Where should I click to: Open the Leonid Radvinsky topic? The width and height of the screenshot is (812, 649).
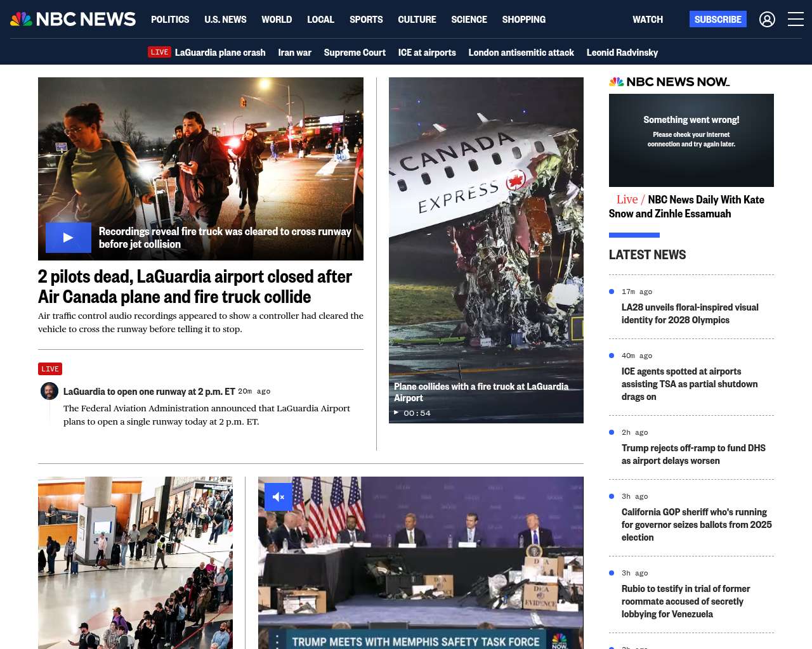point(622,53)
